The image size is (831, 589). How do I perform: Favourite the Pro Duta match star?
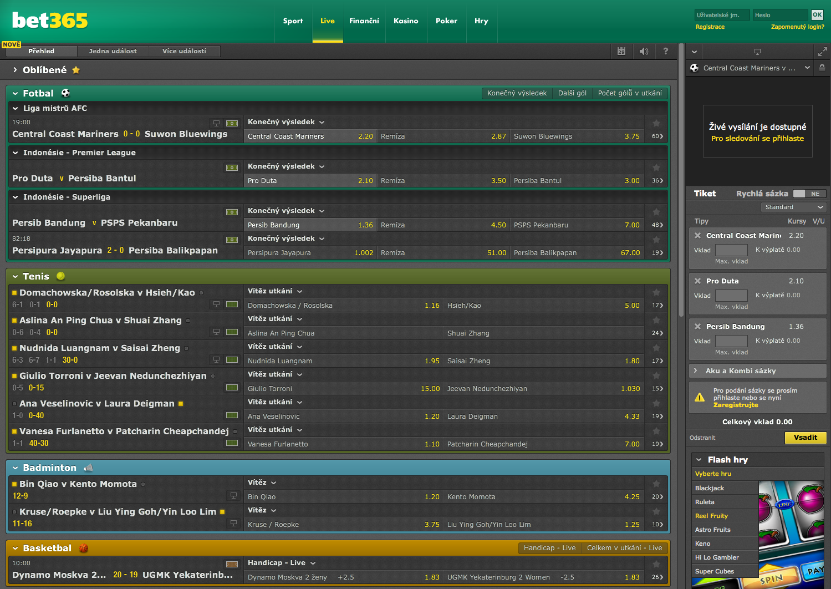click(x=656, y=167)
